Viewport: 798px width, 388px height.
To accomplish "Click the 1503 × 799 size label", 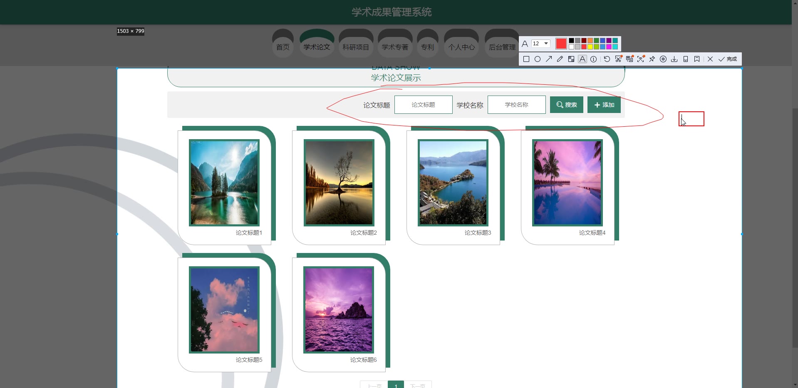I will [x=131, y=31].
